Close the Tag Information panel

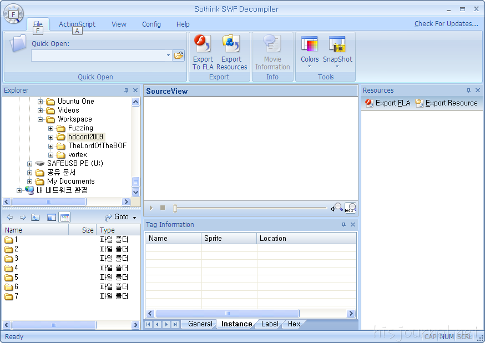click(x=352, y=225)
